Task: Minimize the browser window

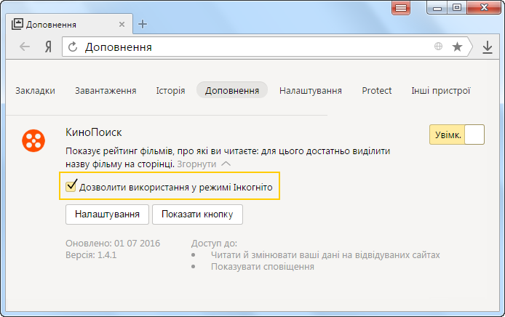Action: [437, 7]
